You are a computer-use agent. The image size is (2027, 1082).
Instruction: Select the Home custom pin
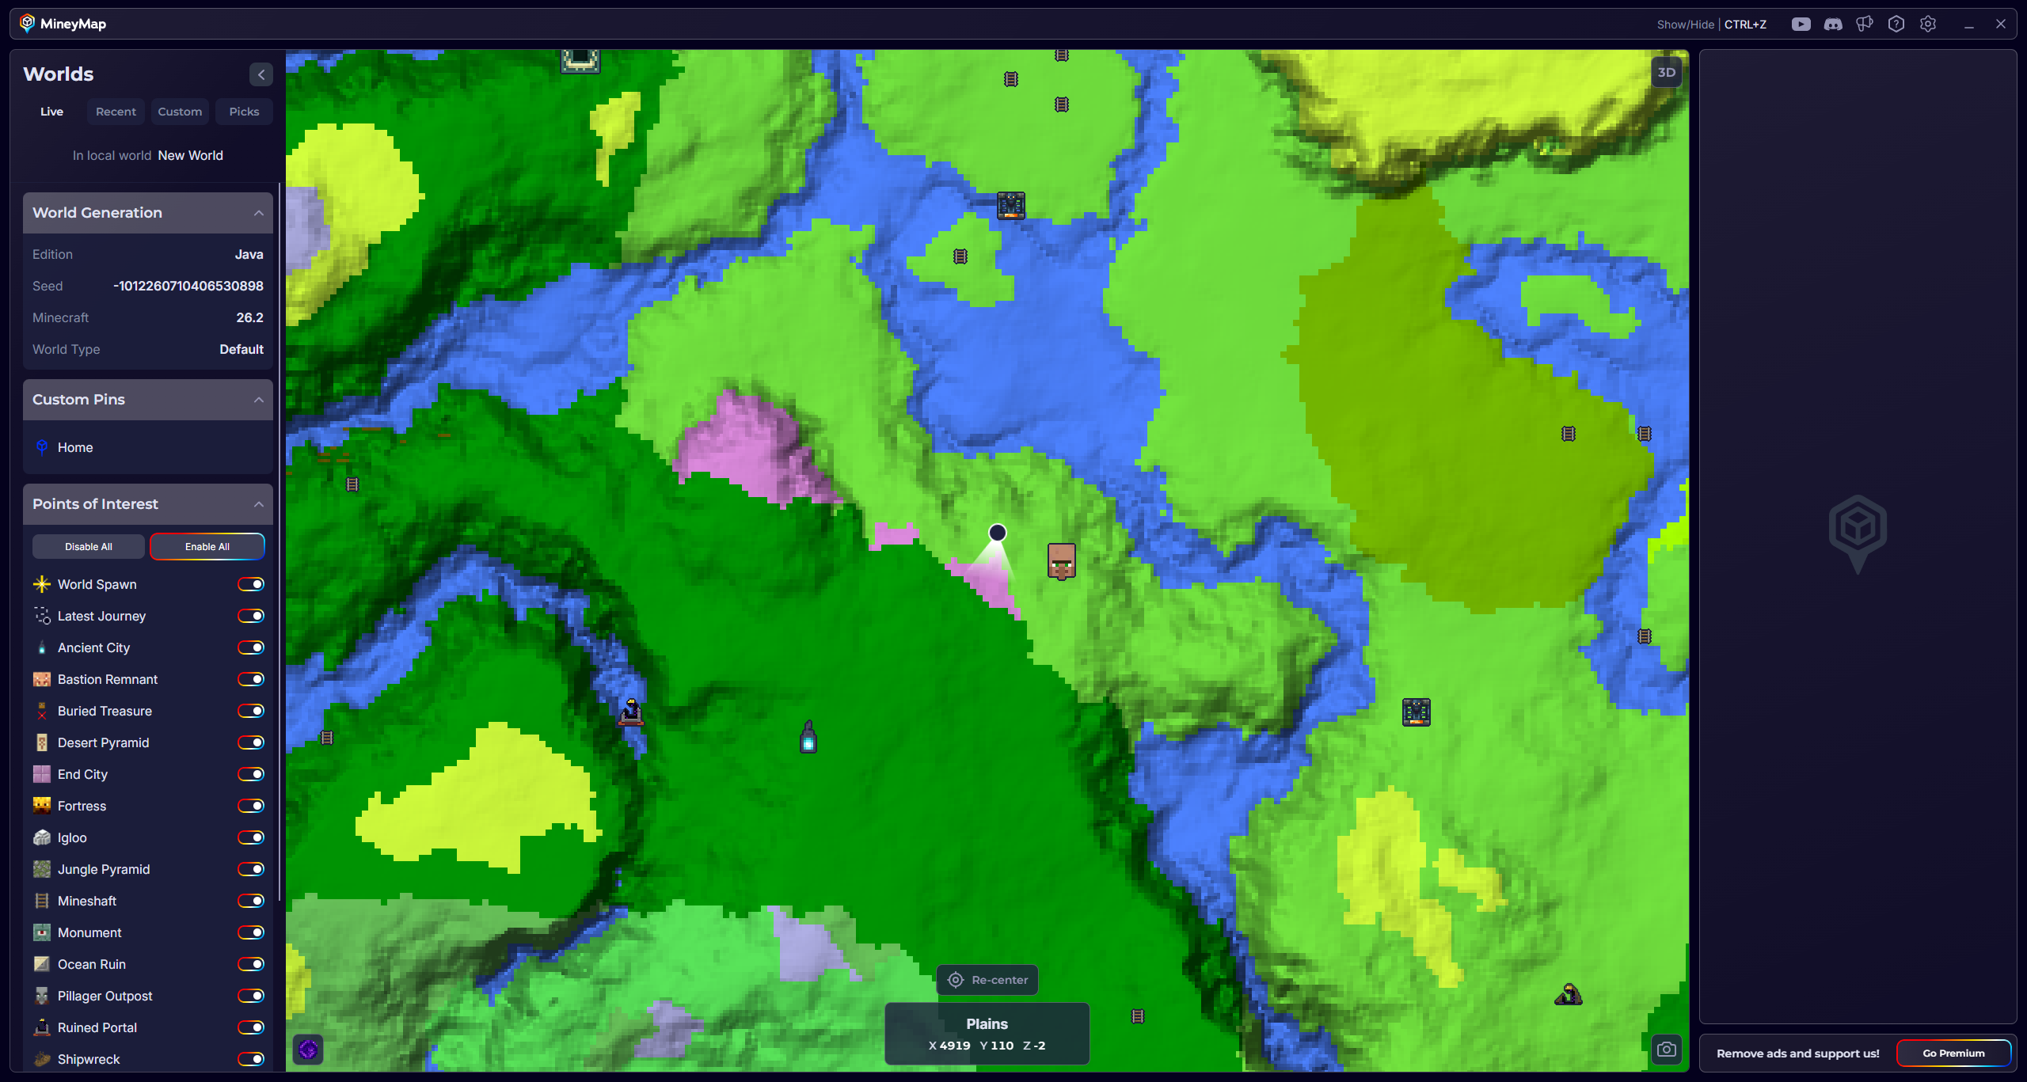pos(148,447)
